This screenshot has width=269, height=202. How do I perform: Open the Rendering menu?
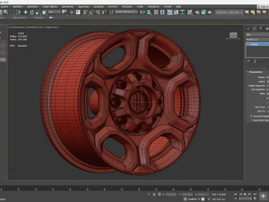68,7
